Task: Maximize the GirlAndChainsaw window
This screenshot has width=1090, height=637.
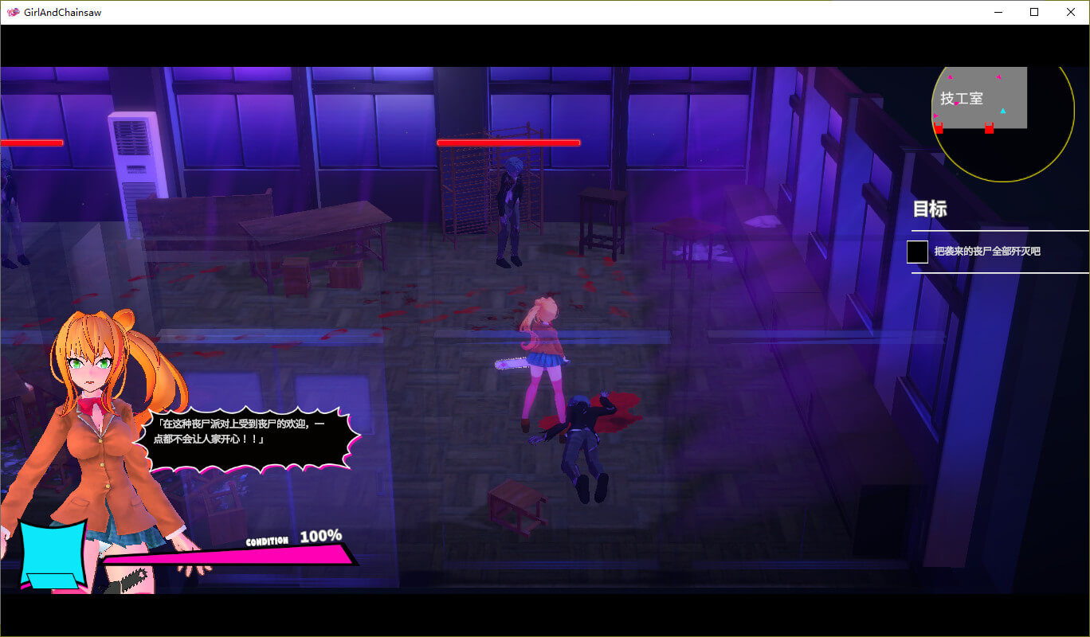Action: [1034, 12]
